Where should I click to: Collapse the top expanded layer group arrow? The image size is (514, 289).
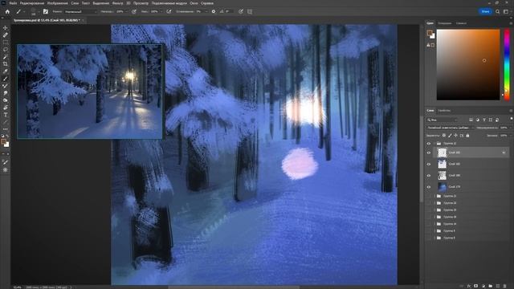434,144
